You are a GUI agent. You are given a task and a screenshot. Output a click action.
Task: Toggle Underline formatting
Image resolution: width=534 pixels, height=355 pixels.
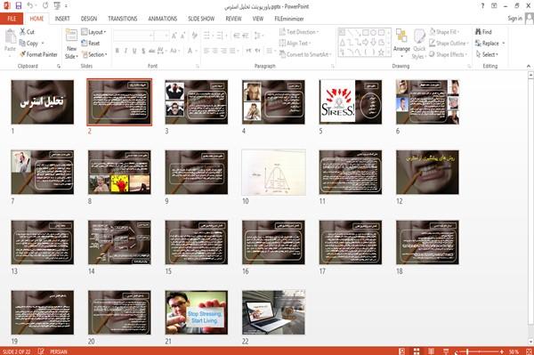pyautogui.click(x=134, y=51)
